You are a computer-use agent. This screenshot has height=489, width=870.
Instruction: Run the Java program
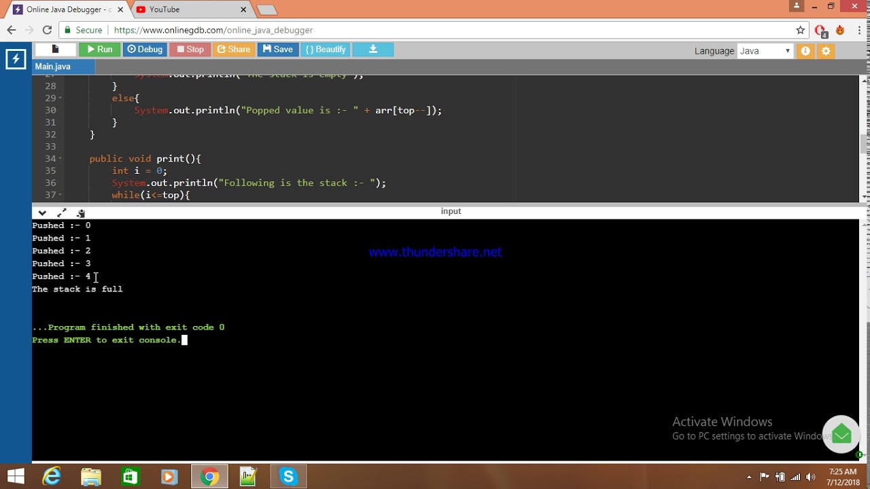point(99,49)
